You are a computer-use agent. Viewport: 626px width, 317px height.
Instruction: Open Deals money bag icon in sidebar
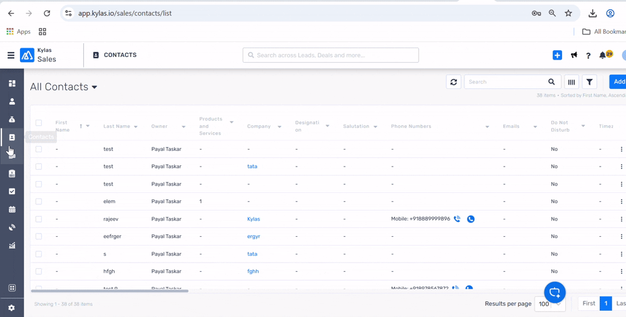pyautogui.click(x=12, y=119)
